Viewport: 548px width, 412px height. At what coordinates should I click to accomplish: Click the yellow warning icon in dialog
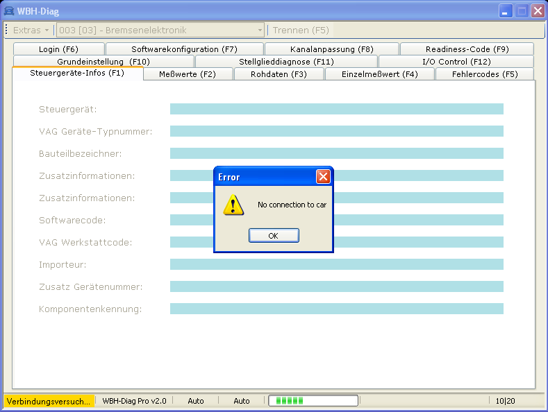233,205
